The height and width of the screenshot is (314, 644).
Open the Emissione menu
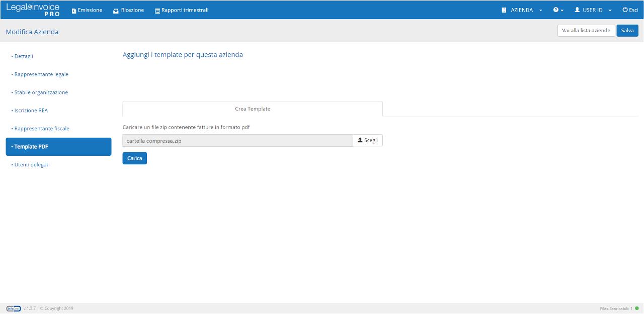tap(87, 10)
